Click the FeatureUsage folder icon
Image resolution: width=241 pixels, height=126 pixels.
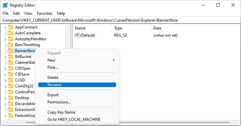click(x=10, y=116)
